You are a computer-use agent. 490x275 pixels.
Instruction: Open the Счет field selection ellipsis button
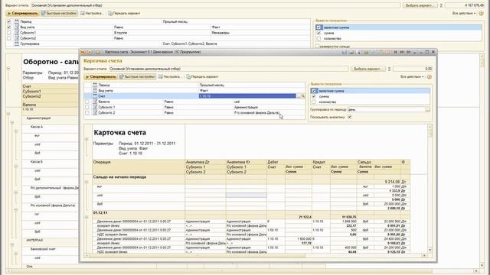point(299,96)
